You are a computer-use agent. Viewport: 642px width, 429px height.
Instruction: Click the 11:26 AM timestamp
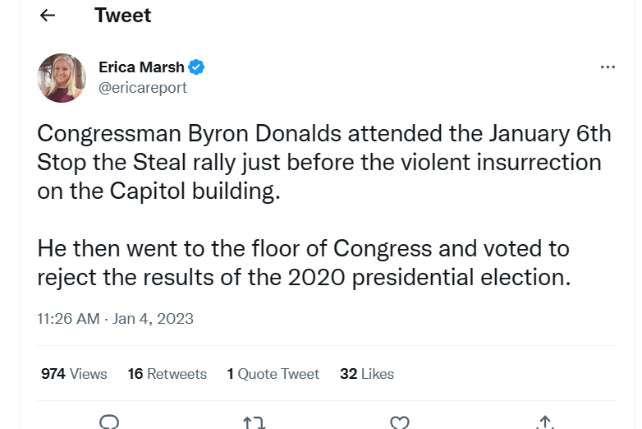(68, 319)
